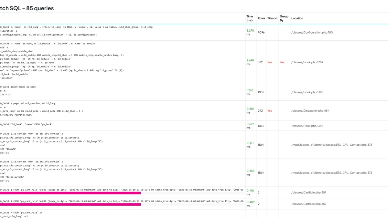The width and height of the screenshot is (388, 218).
Task: Select the "* FROM `ps_cart_rule` cr" query line
Action: (21, 213)
